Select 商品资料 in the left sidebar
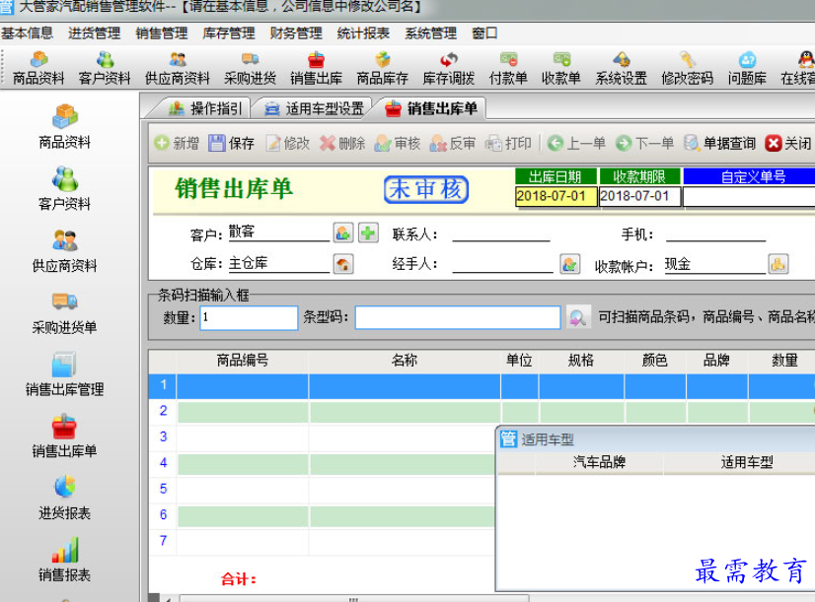 [x=65, y=127]
